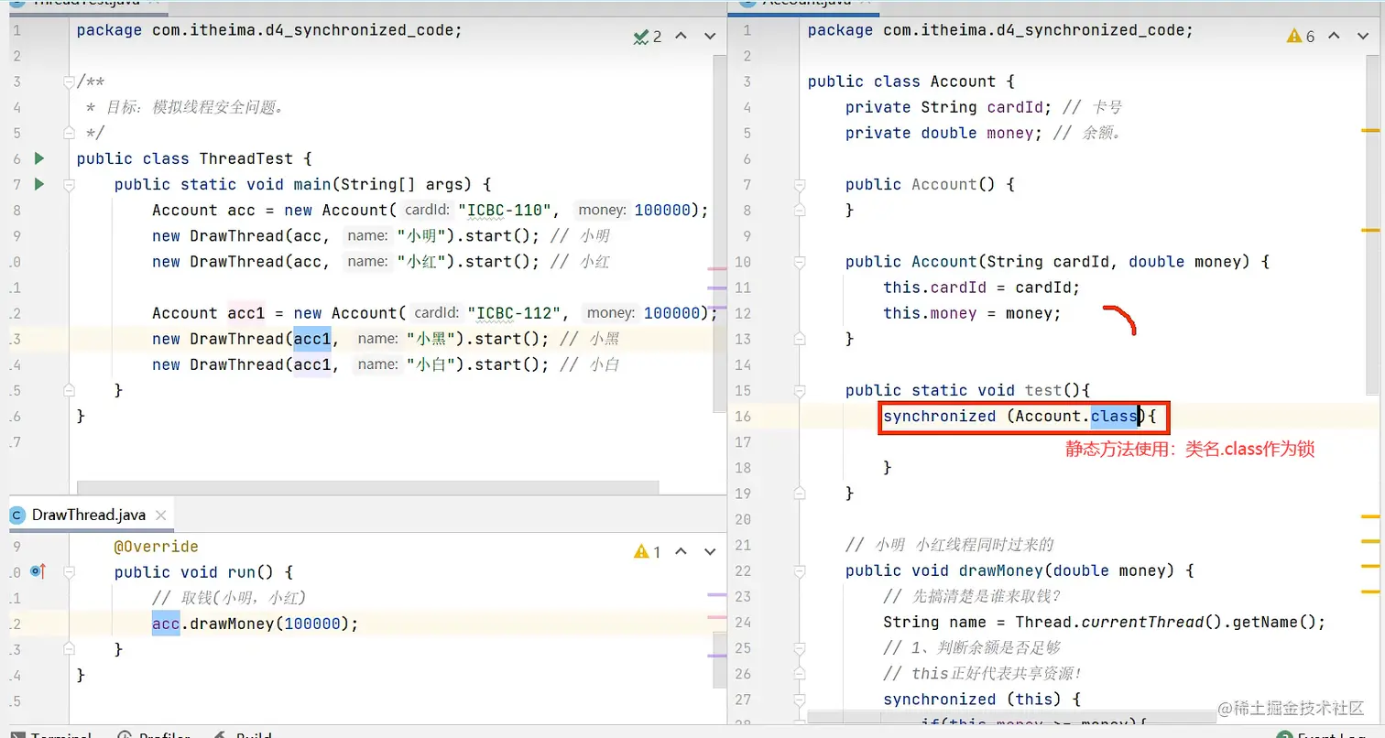Open the Profiler tool window
The image size is (1385, 738).
(153, 734)
